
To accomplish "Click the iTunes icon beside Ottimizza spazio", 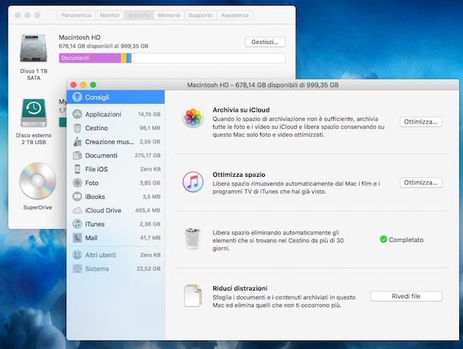I will 193,182.
